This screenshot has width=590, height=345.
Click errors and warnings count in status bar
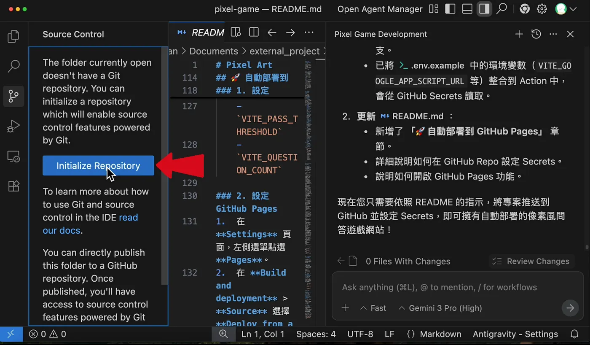click(48, 334)
